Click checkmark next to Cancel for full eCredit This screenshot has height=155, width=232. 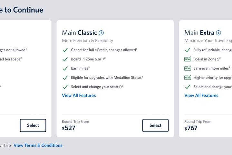[65, 50]
